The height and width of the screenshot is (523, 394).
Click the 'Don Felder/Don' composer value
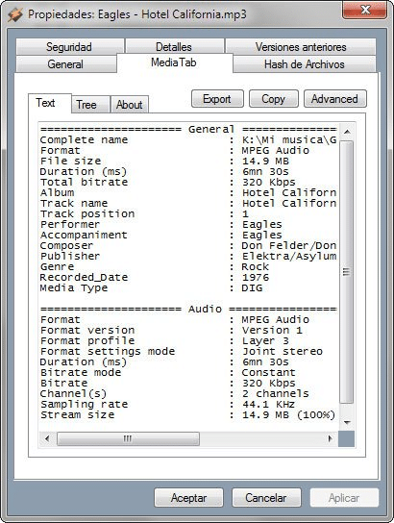tap(288, 245)
